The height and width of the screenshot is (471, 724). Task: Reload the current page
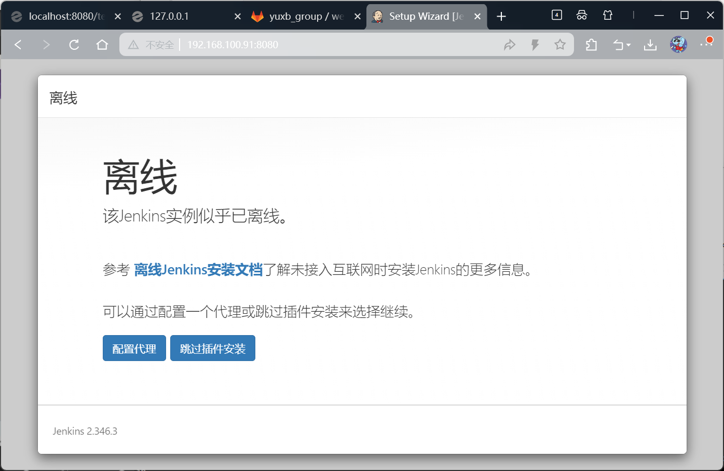click(74, 45)
